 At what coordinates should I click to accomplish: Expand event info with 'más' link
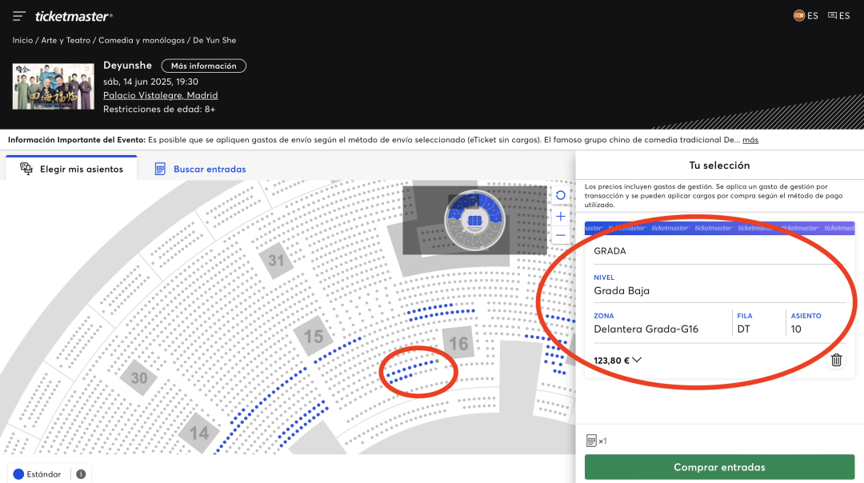(x=750, y=140)
